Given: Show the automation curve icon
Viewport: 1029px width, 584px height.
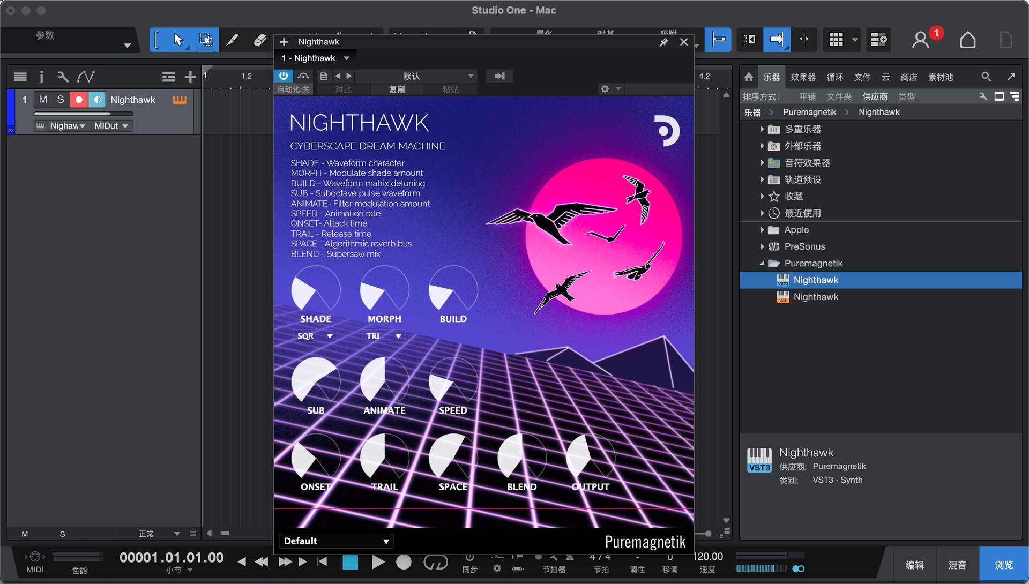Looking at the screenshot, I should coord(86,77).
